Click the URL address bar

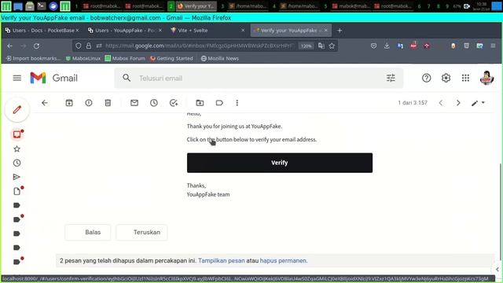point(199,46)
